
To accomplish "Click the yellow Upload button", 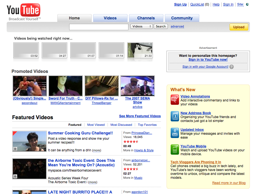I will click(x=239, y=27).
